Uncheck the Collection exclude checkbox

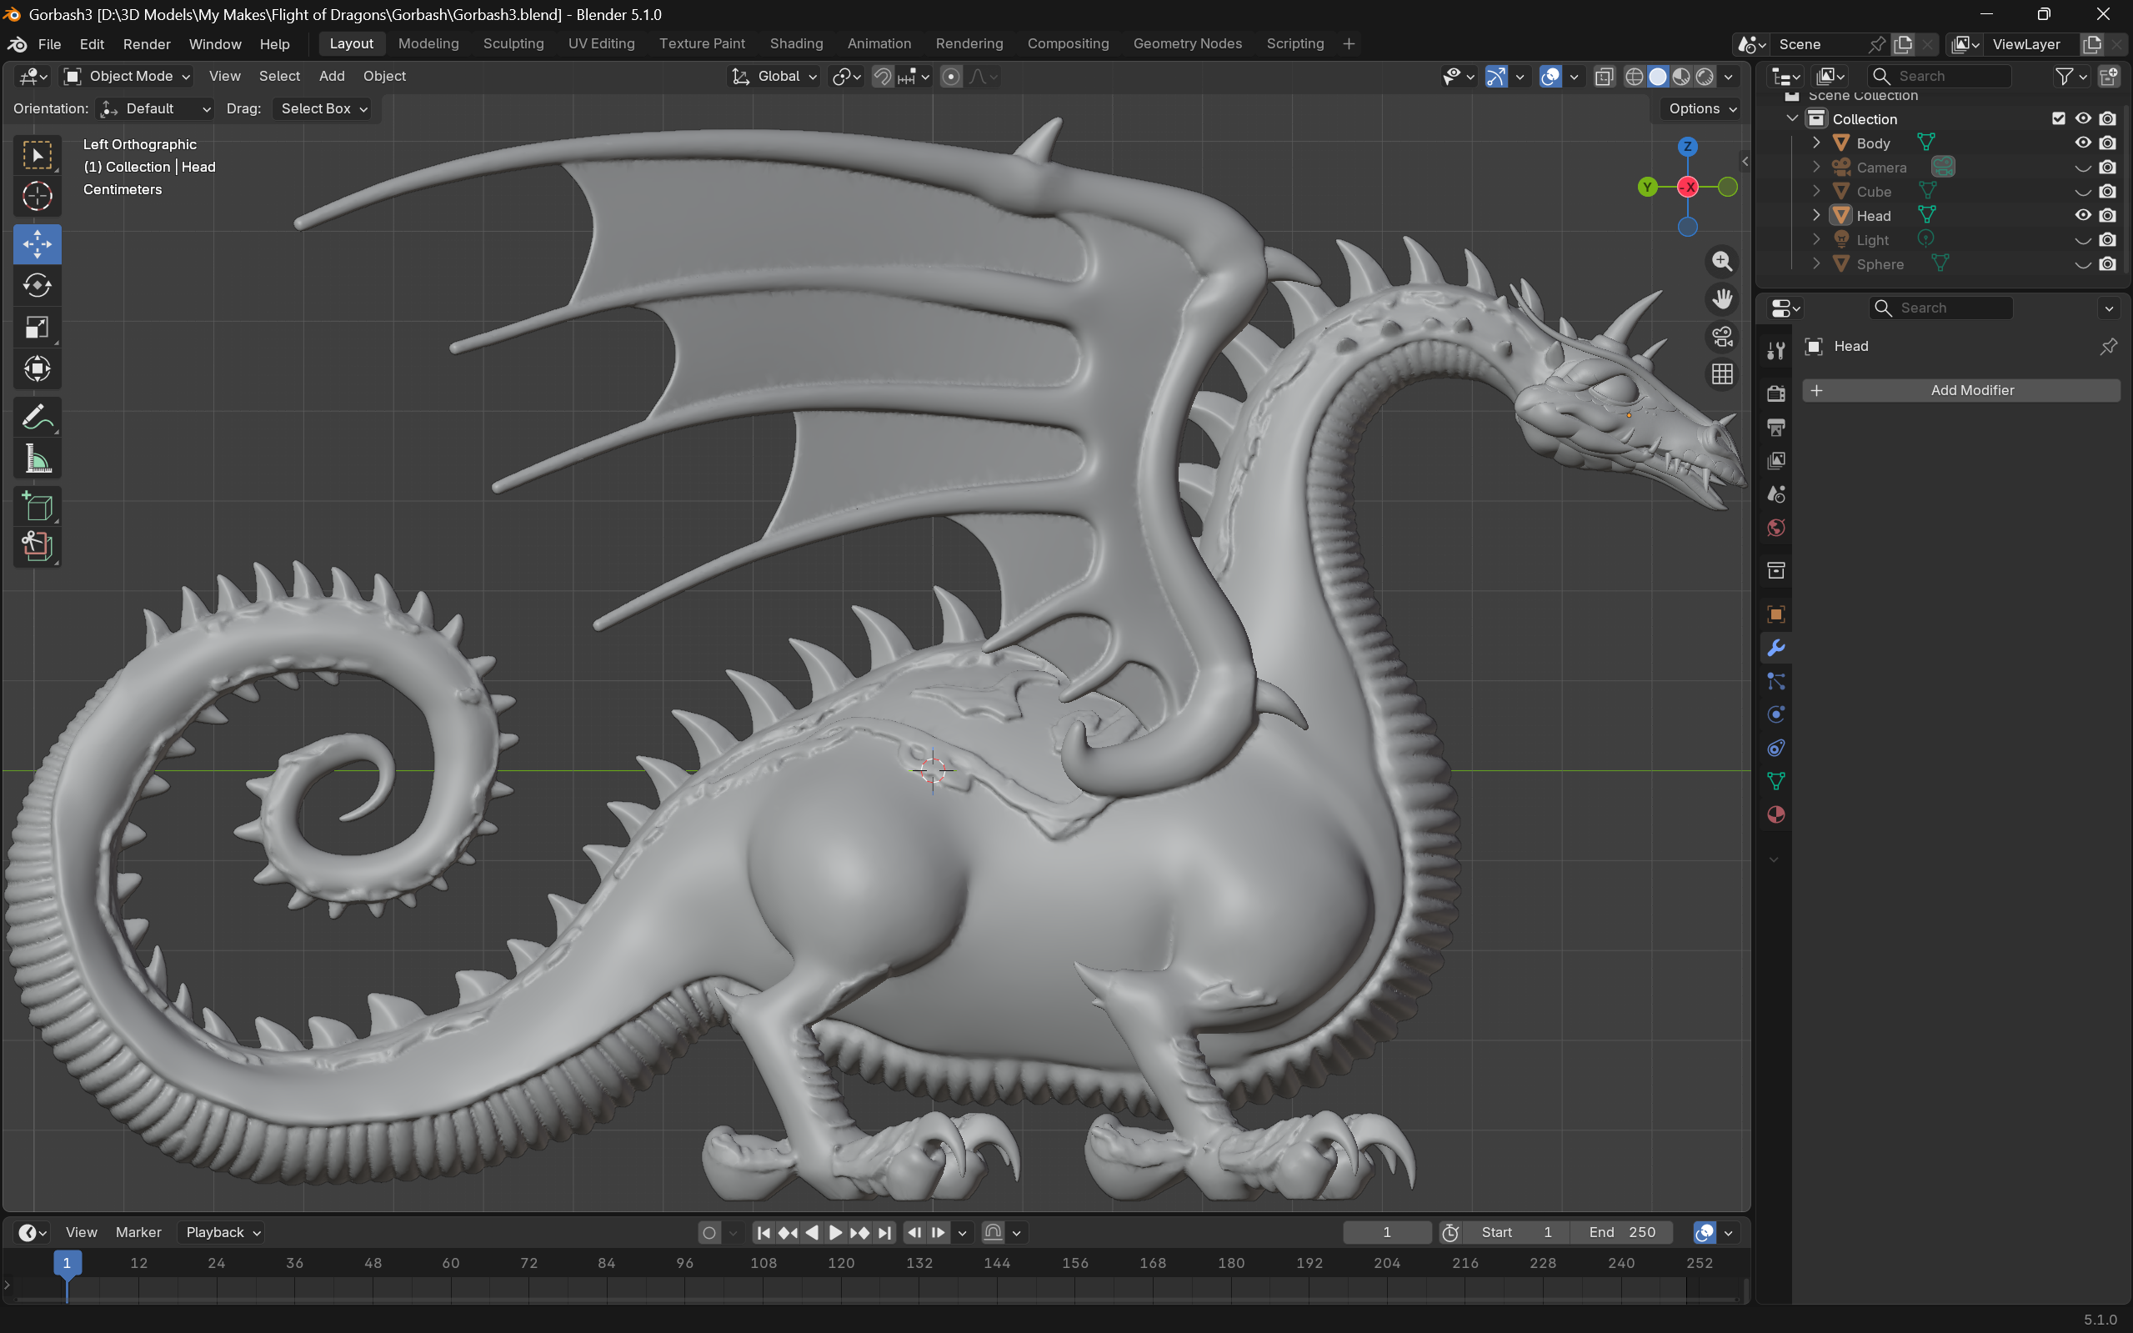tap(2058, 118)
